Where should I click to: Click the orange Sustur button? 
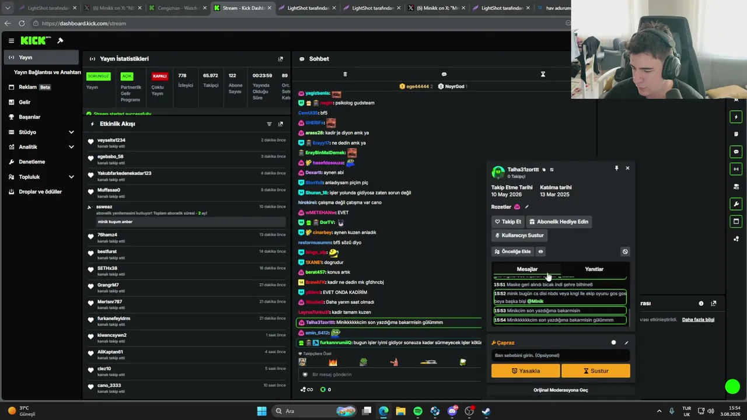(x=596, y=371)
